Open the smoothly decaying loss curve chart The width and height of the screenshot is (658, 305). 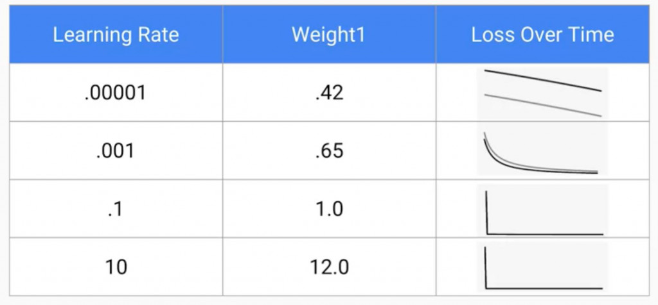tap(542, 151)
